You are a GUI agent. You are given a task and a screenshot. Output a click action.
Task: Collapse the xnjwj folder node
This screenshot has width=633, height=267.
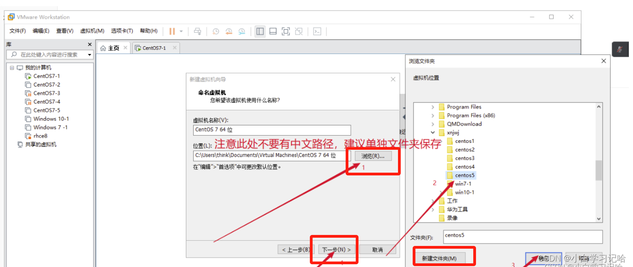(433, 133)
